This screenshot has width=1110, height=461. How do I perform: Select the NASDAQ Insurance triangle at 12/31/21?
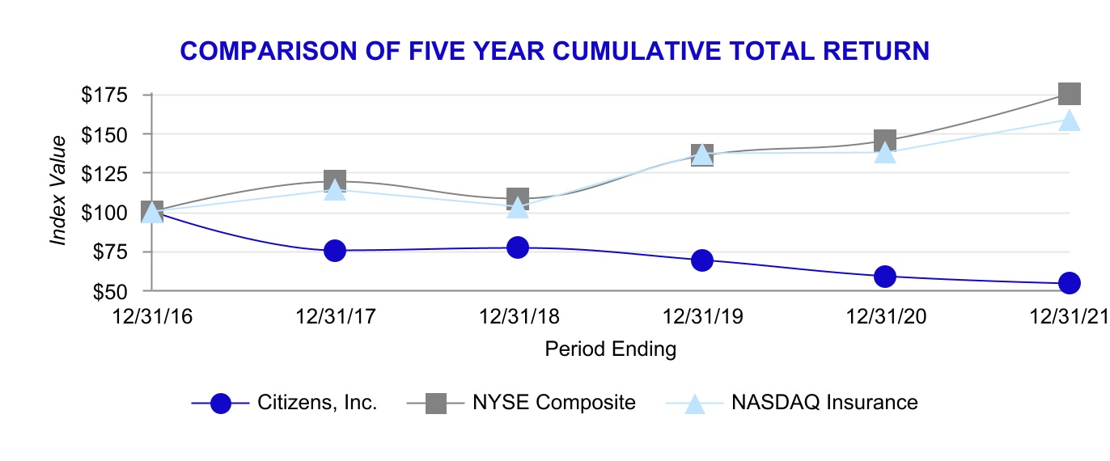pyautogui.click(x=1069, y=121)
